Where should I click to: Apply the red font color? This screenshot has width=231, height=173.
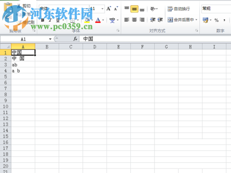point(98,20)
